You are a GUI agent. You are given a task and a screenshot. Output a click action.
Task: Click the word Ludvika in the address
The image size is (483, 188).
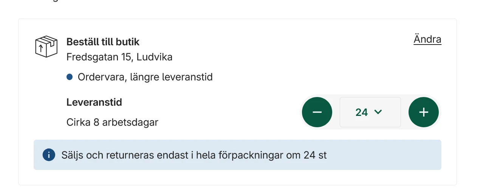point(155,57)
